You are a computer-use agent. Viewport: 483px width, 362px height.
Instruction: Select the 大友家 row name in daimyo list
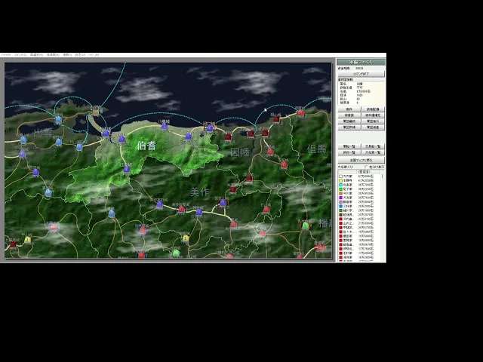tap(348, 198)
